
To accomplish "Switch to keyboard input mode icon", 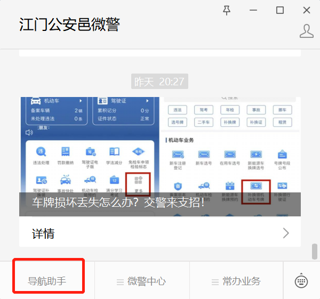I will coord(301,281).
